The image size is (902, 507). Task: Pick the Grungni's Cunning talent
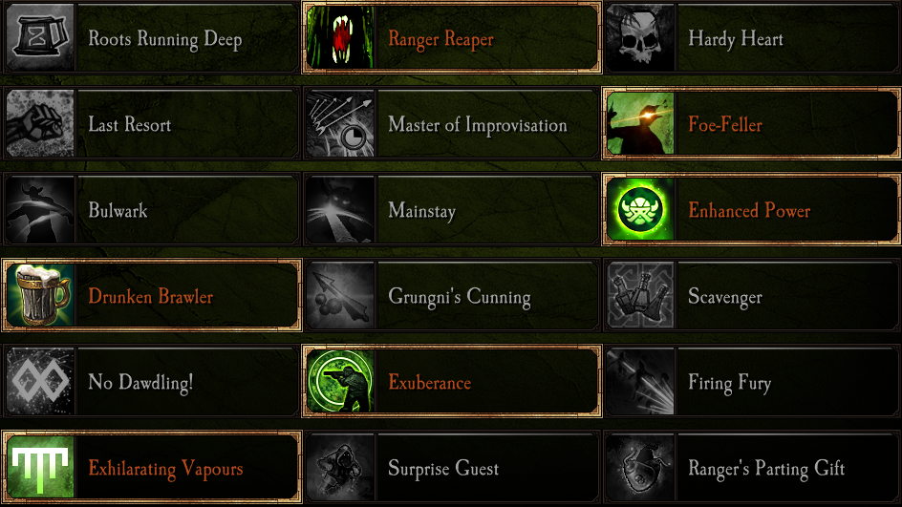(452, 295)
